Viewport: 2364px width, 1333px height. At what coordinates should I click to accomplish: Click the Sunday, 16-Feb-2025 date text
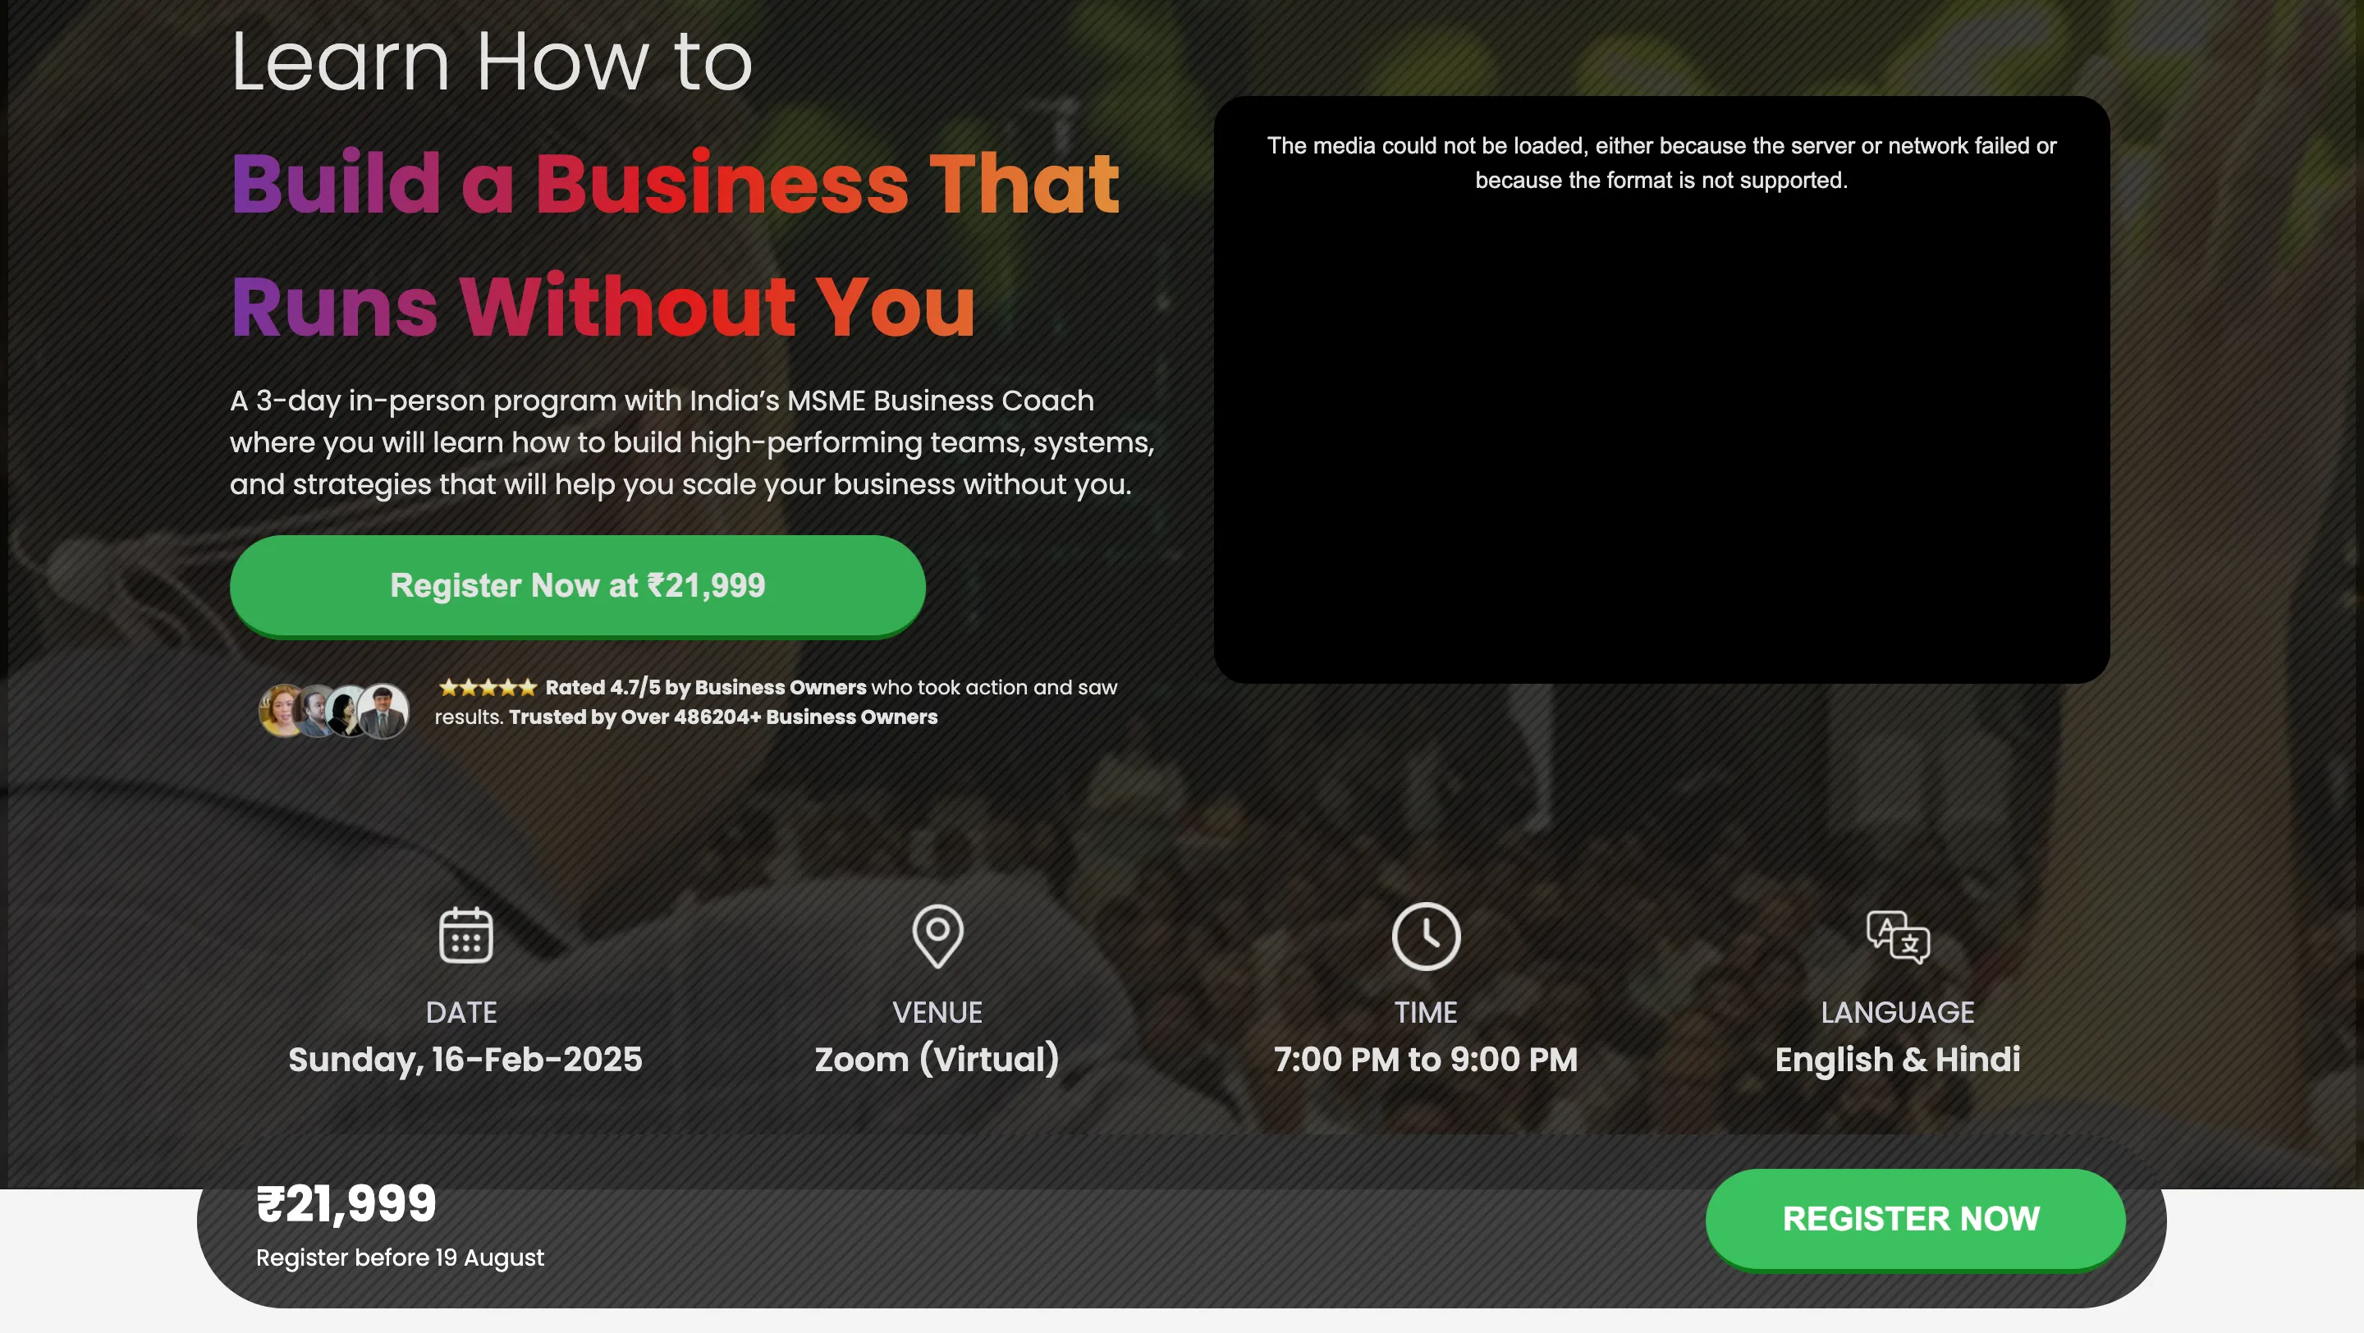coord(465,1060)
